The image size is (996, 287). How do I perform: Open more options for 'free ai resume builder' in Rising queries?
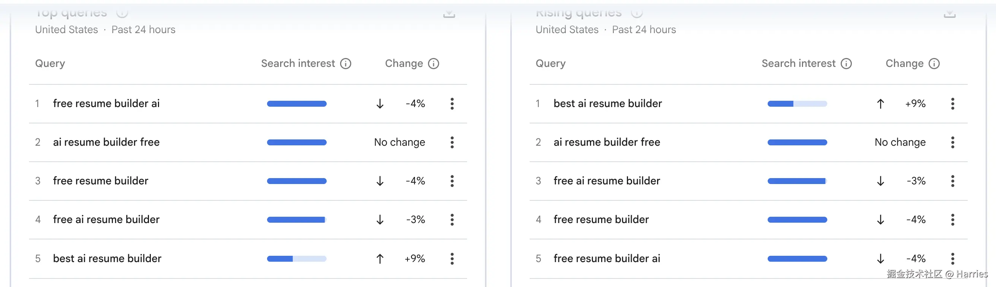(x=952, y=181)
